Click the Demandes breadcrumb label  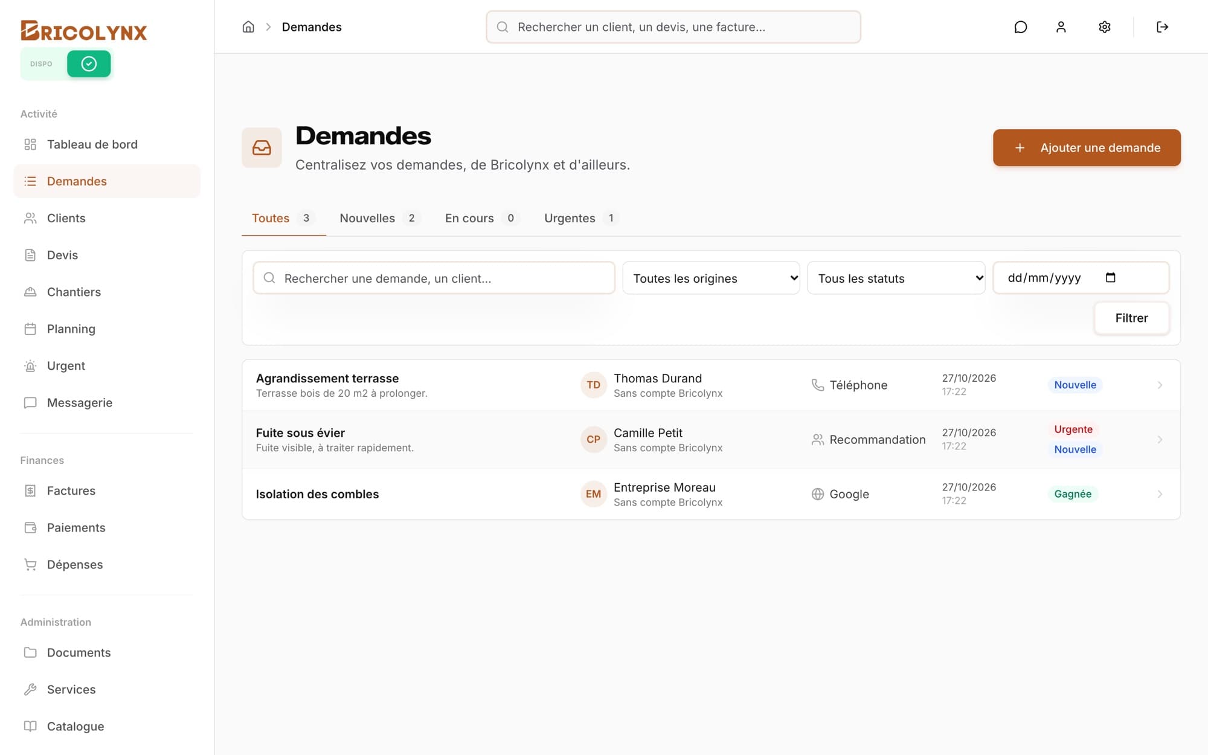pos(312,27)
